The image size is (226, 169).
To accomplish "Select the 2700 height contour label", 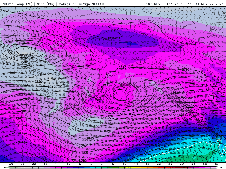I will point(38,75).
